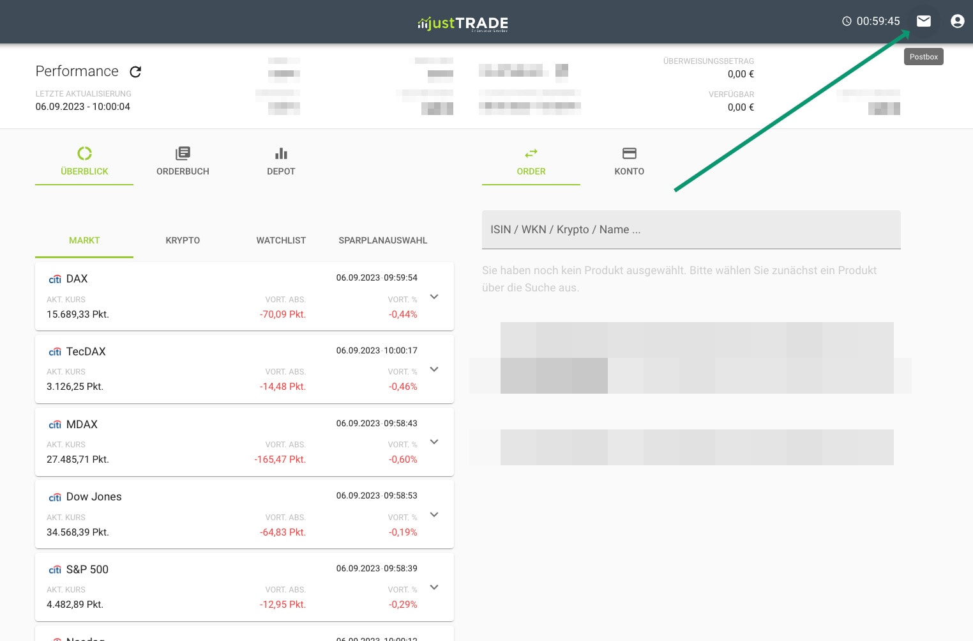
Task: Click the Dow Jones percentage -0,19%
Action: [x=403, y=532]
